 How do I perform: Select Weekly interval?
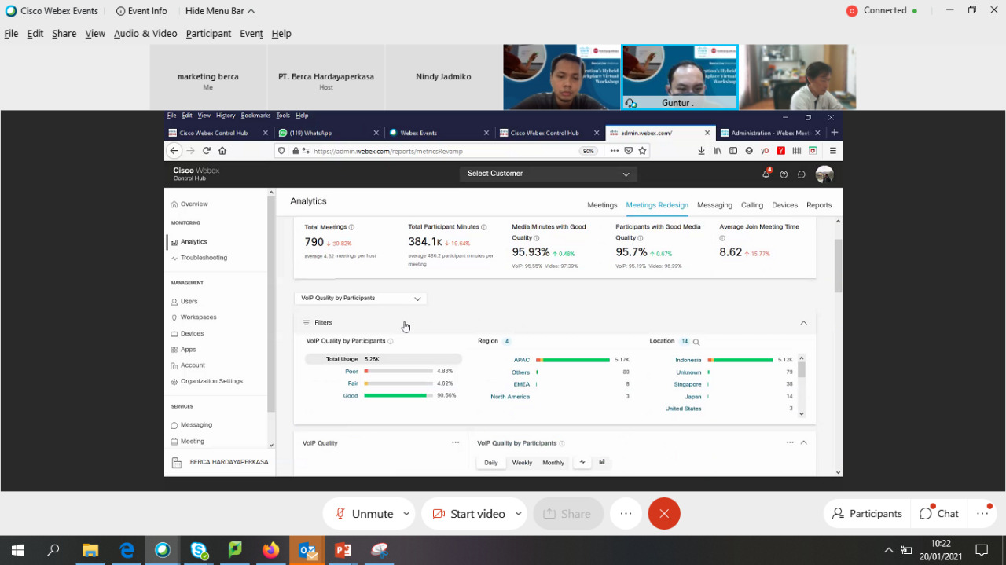(x=522, y=463)
